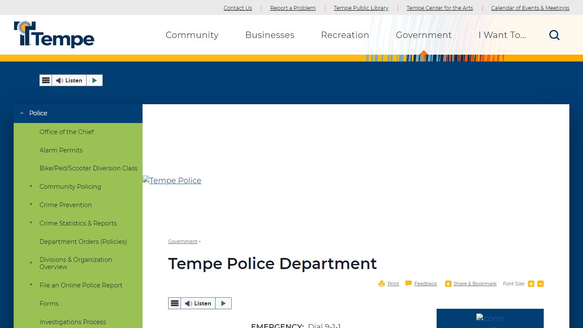Open Divisions & Organization Overview page
Image resolution: width=583 pixels, height=328 pixels.
[76, 263]
